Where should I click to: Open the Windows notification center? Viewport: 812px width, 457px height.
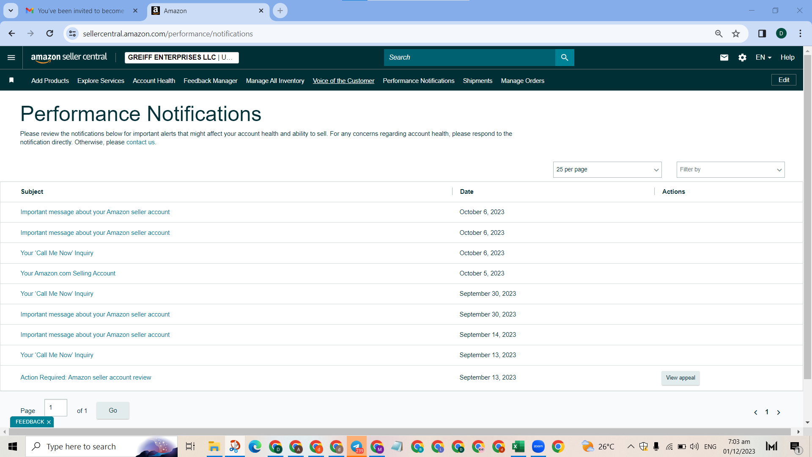[x=795, y=447]
